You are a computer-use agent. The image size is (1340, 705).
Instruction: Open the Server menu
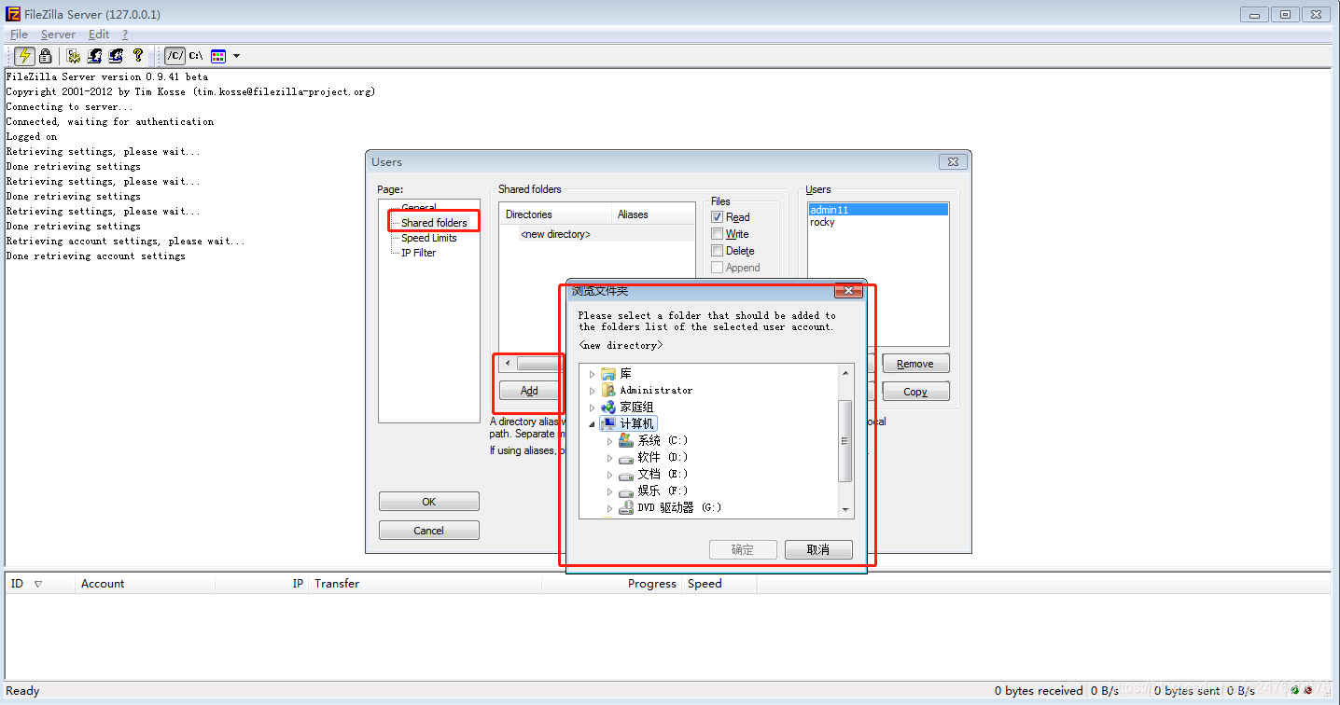click(58, 35)
